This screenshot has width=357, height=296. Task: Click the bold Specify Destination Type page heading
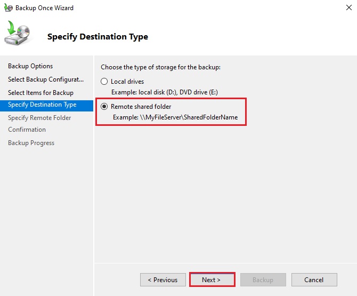(x=98, y=37)
